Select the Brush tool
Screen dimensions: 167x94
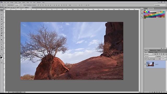click(2, 26)
